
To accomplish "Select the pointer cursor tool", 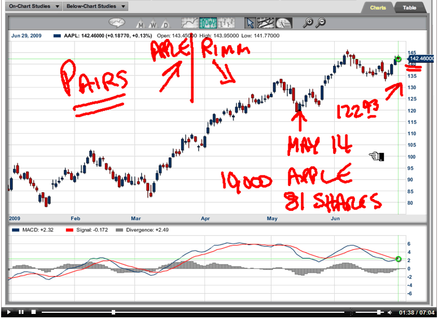I will click(x=250, y=23).
